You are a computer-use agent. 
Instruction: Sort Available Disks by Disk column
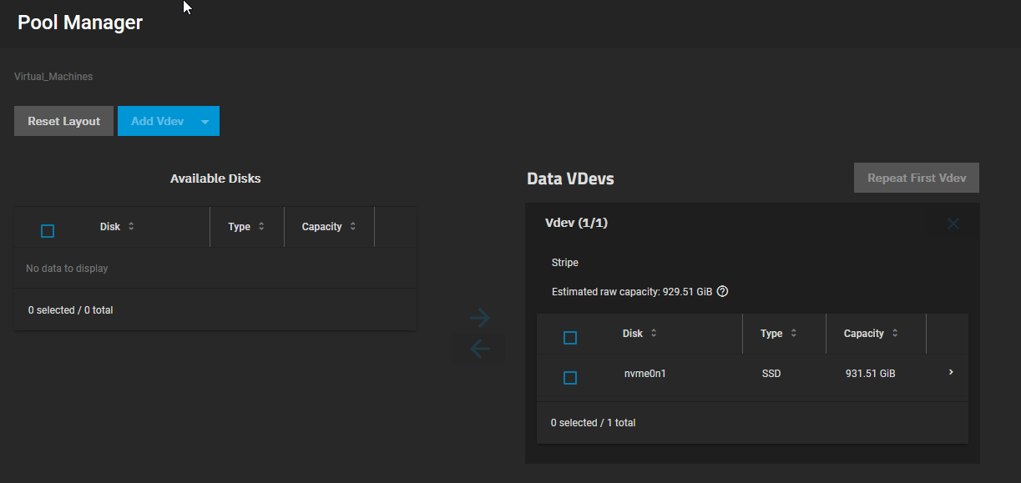click(x=117, y=227)
